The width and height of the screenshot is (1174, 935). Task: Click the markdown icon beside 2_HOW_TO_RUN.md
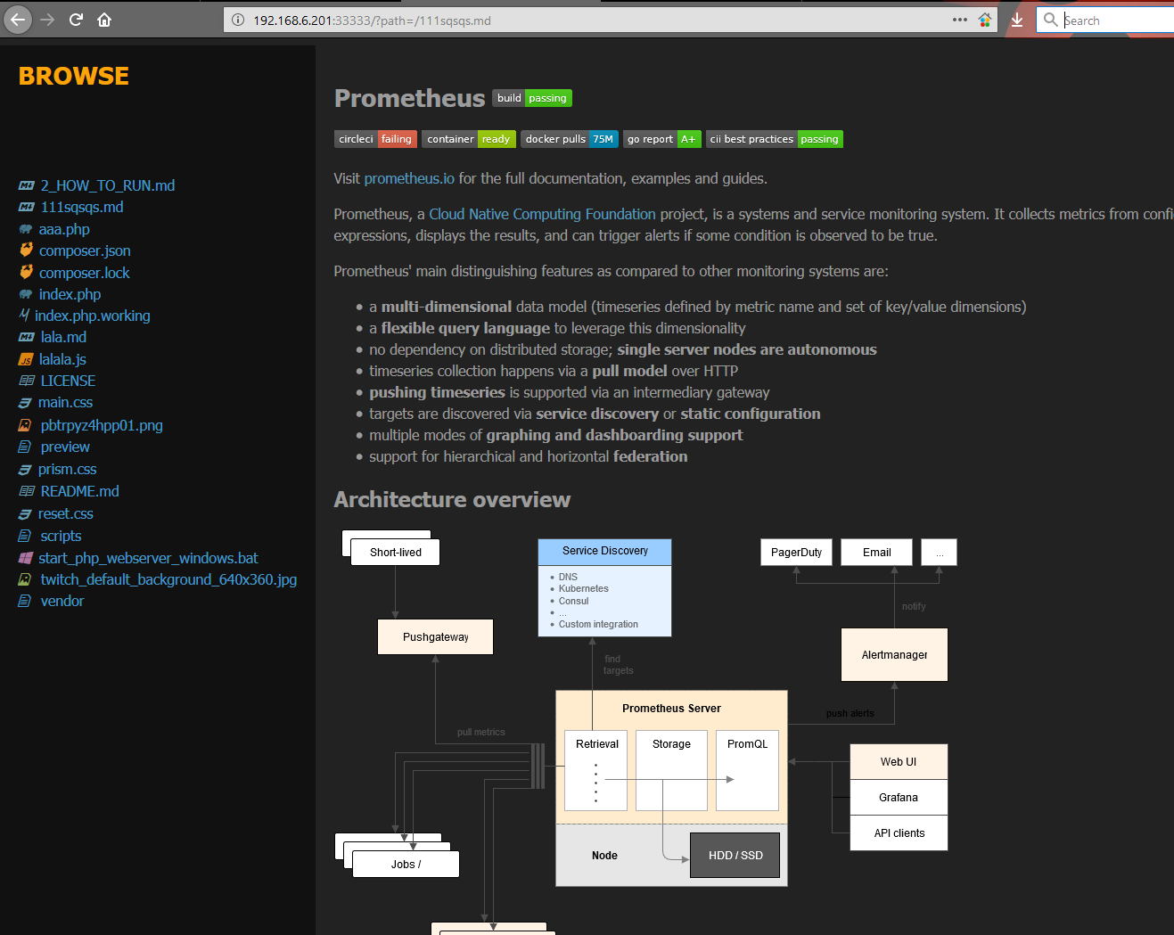coord(27,185)
